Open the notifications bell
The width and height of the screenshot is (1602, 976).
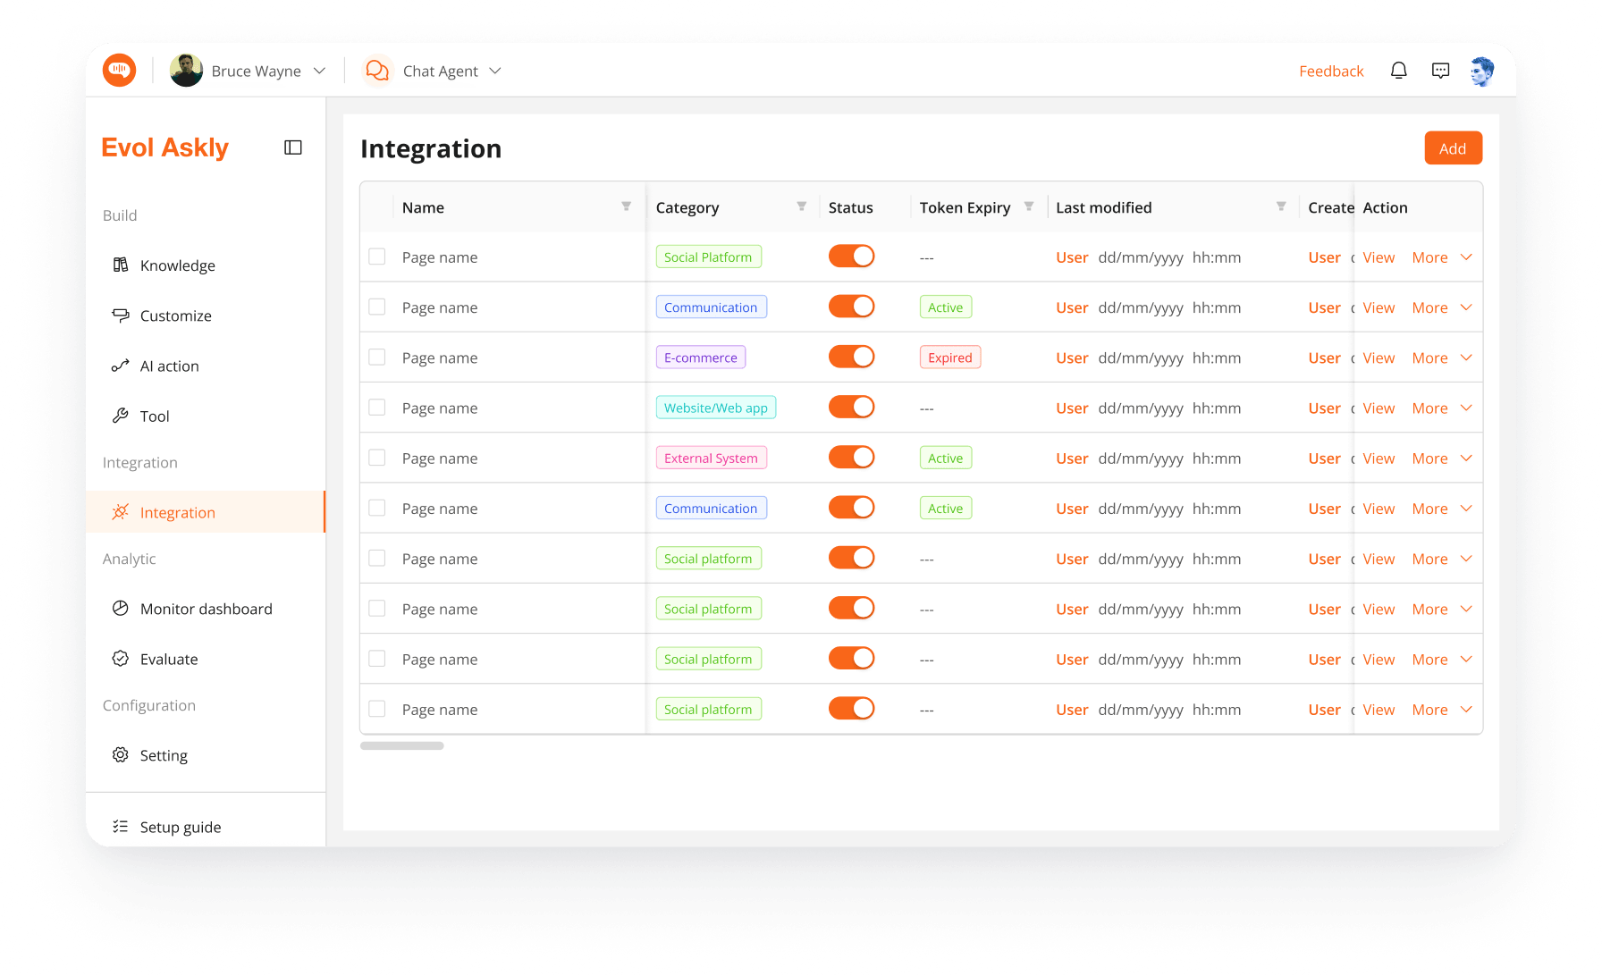point(1398,71)
